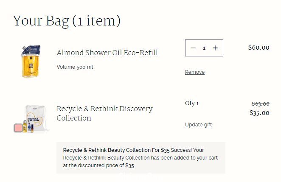Click the pink soap in gift image

pos(18,128)
